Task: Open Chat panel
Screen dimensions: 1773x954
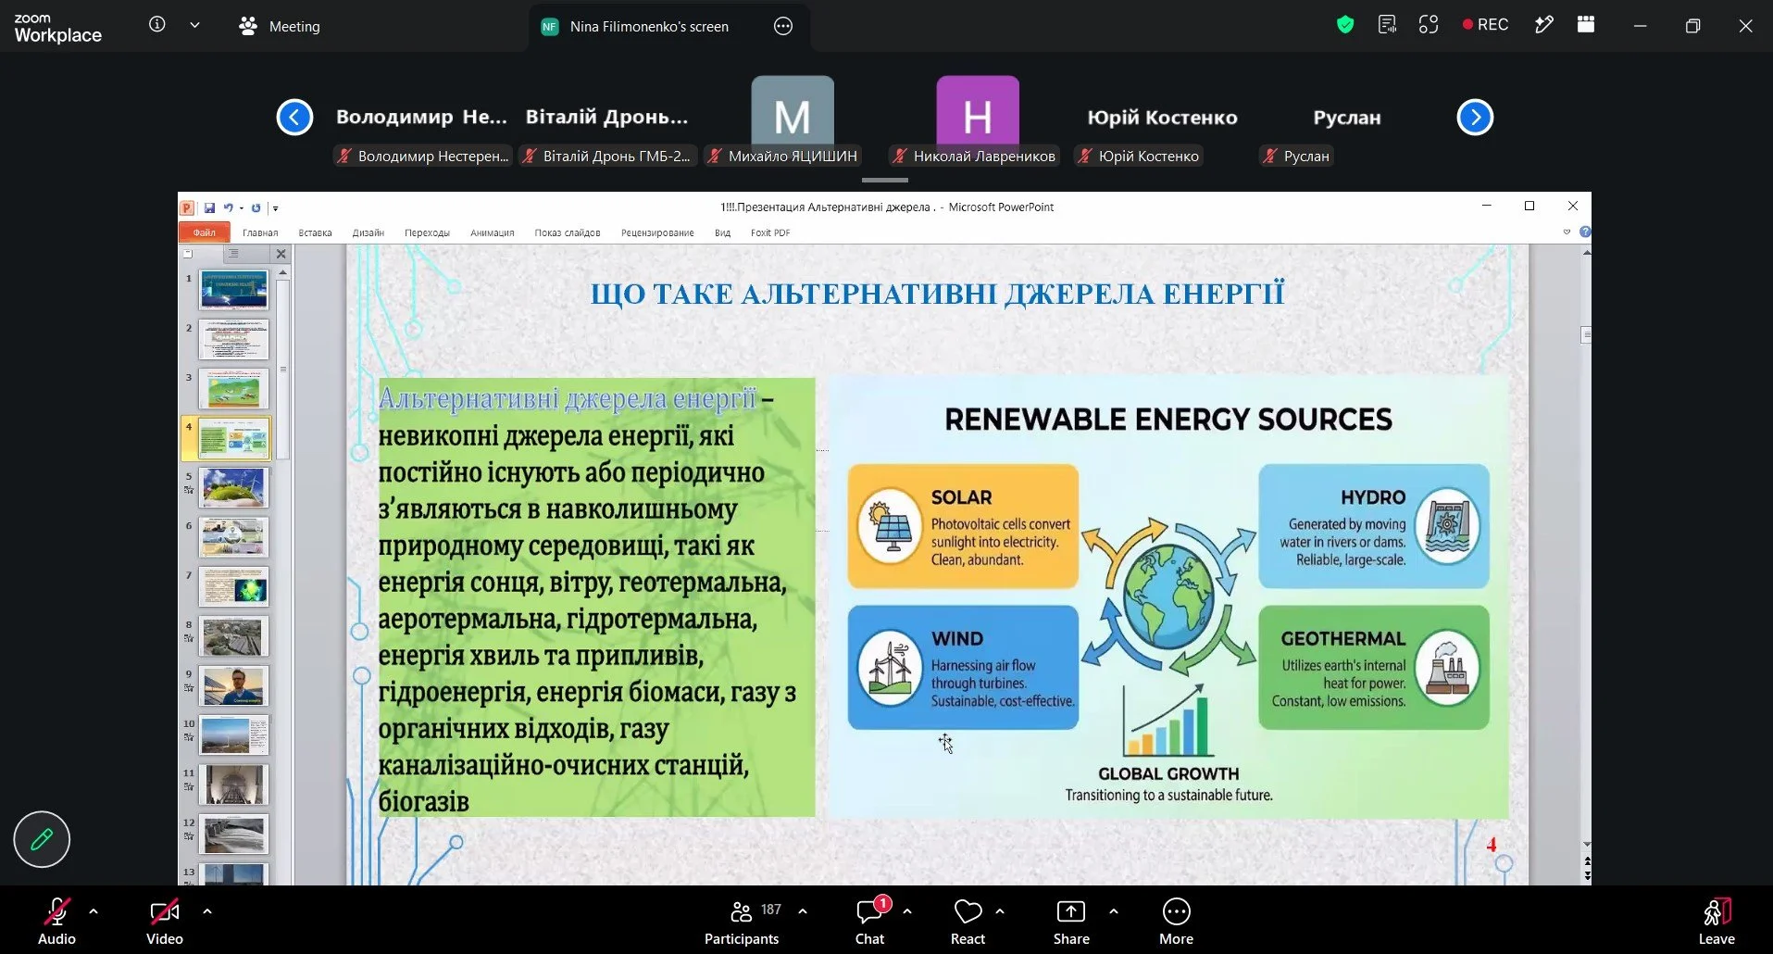Action: [869, 921]
